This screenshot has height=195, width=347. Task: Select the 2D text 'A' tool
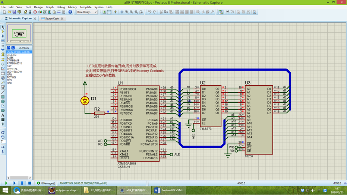(x=3, y=115)
